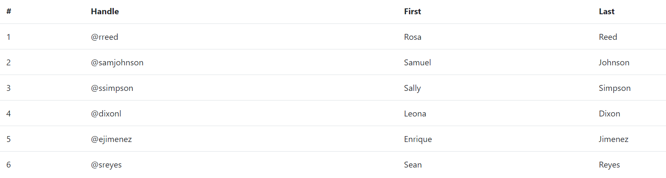
Task: Select the first name Sally cell
Action: (x=412, y=88)
